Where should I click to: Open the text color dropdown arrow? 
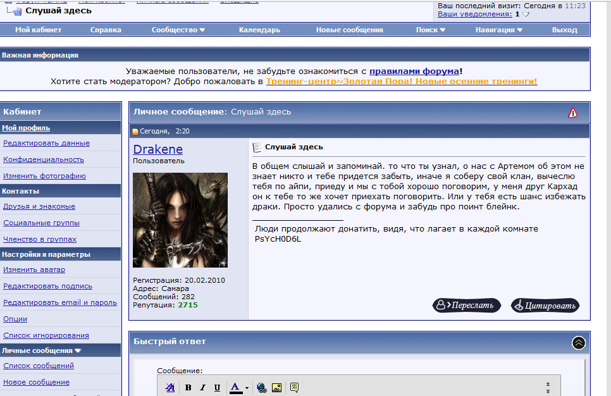247,388
